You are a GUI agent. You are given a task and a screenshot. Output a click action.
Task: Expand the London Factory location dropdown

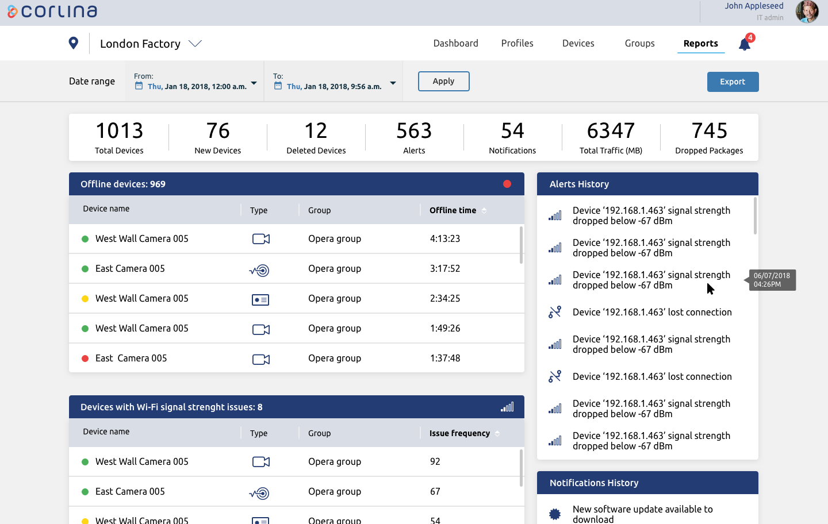195,44
